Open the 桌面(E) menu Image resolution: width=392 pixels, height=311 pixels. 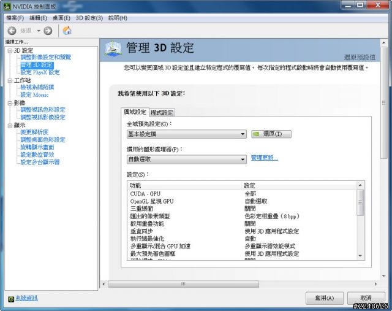click(61, 18)
